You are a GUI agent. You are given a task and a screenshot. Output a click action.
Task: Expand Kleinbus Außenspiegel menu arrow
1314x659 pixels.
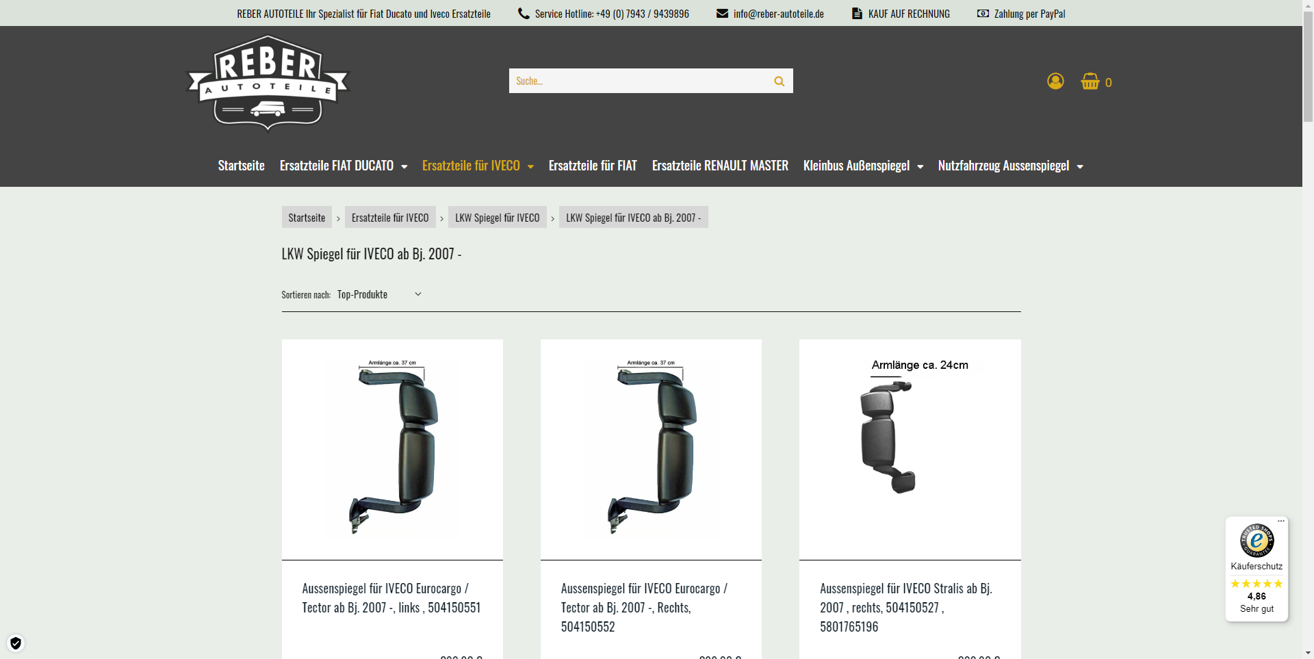pos(920,167)
